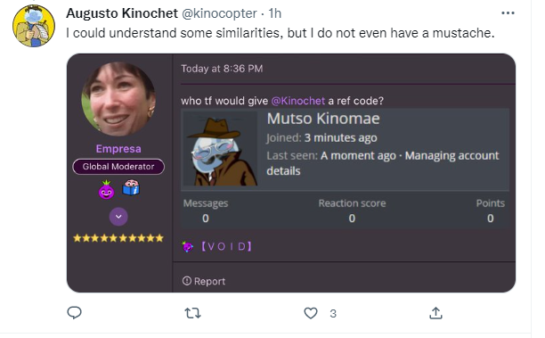545x338 pixels.
Task: Like the tweet with the heart icon
Action: tap(311, 313)
